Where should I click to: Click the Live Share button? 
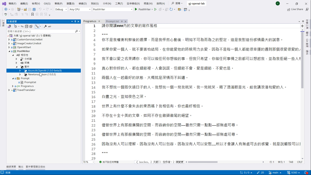[295, 9]
